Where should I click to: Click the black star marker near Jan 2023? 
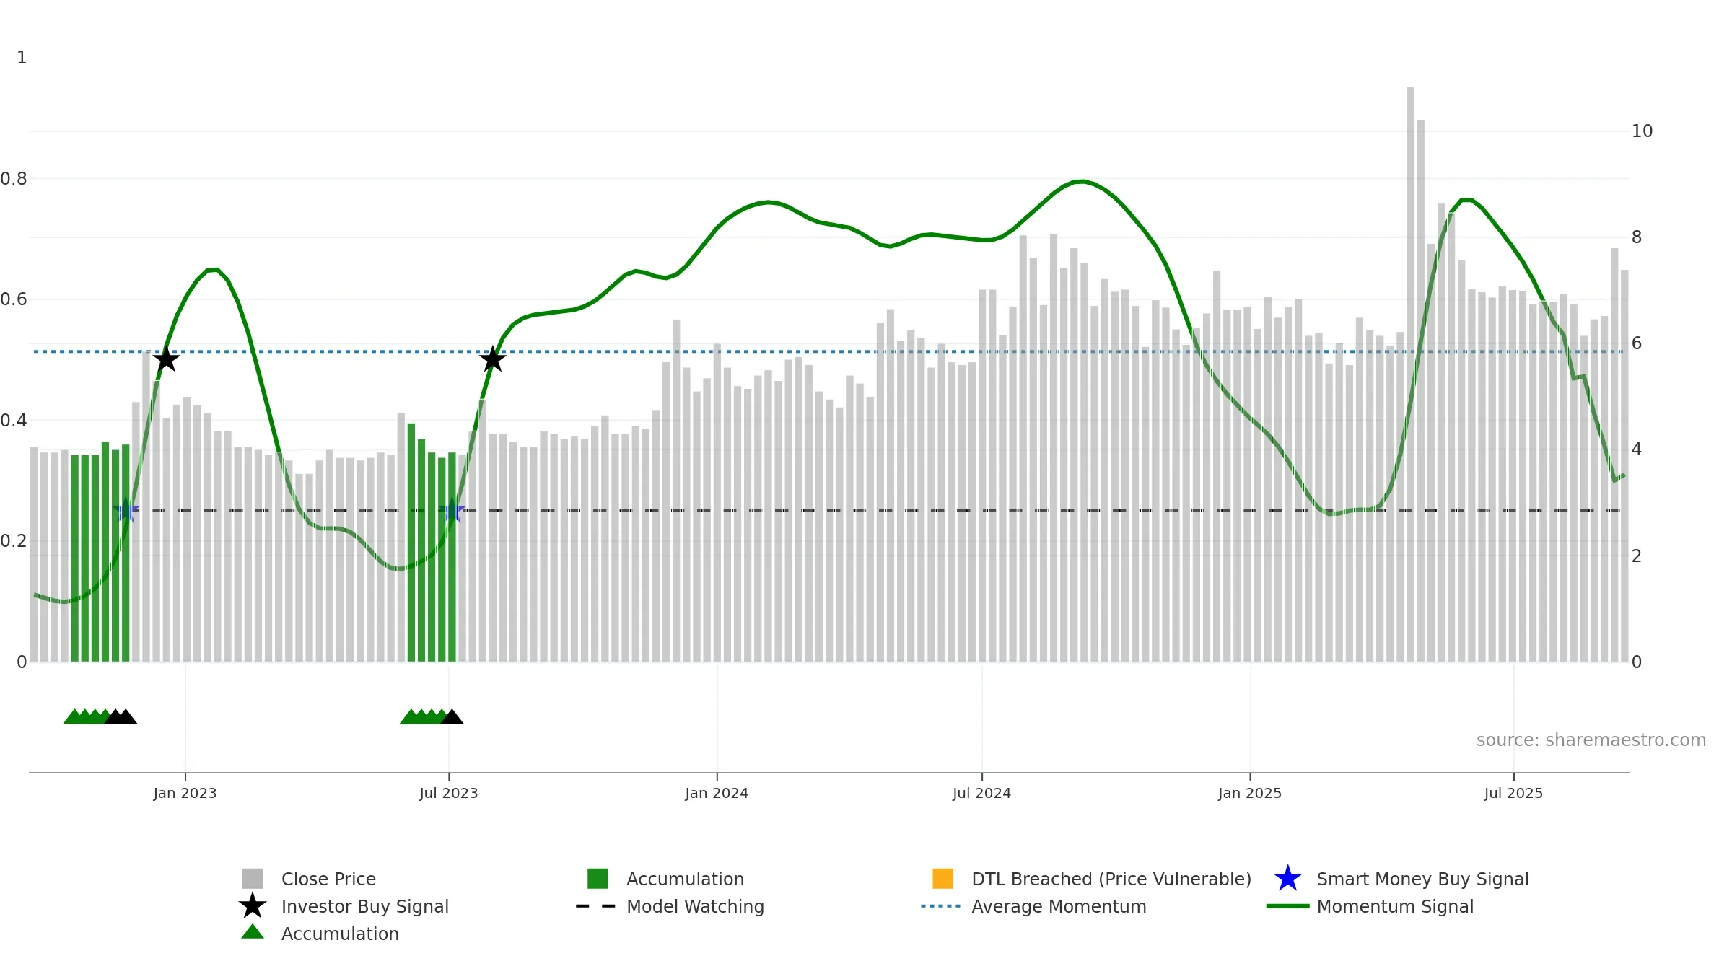pyautogui.click(x=166, y=359)
